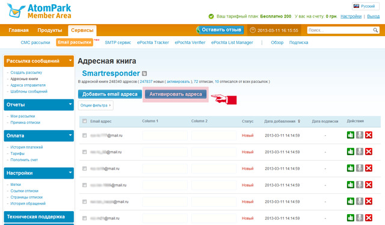Click the AtomPark Member Area logo
385x225 pixels.
39,11
